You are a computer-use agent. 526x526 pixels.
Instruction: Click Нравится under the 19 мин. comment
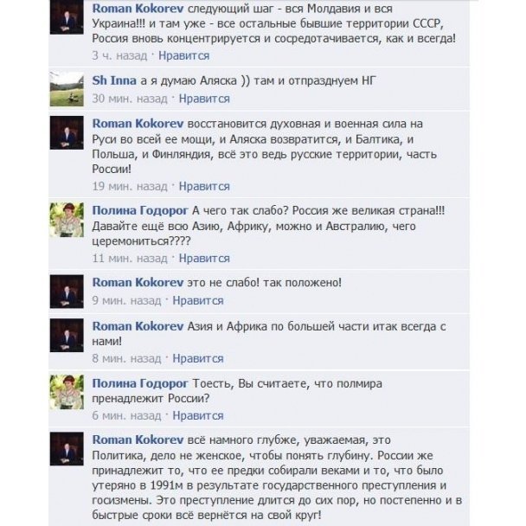[204, 186]
